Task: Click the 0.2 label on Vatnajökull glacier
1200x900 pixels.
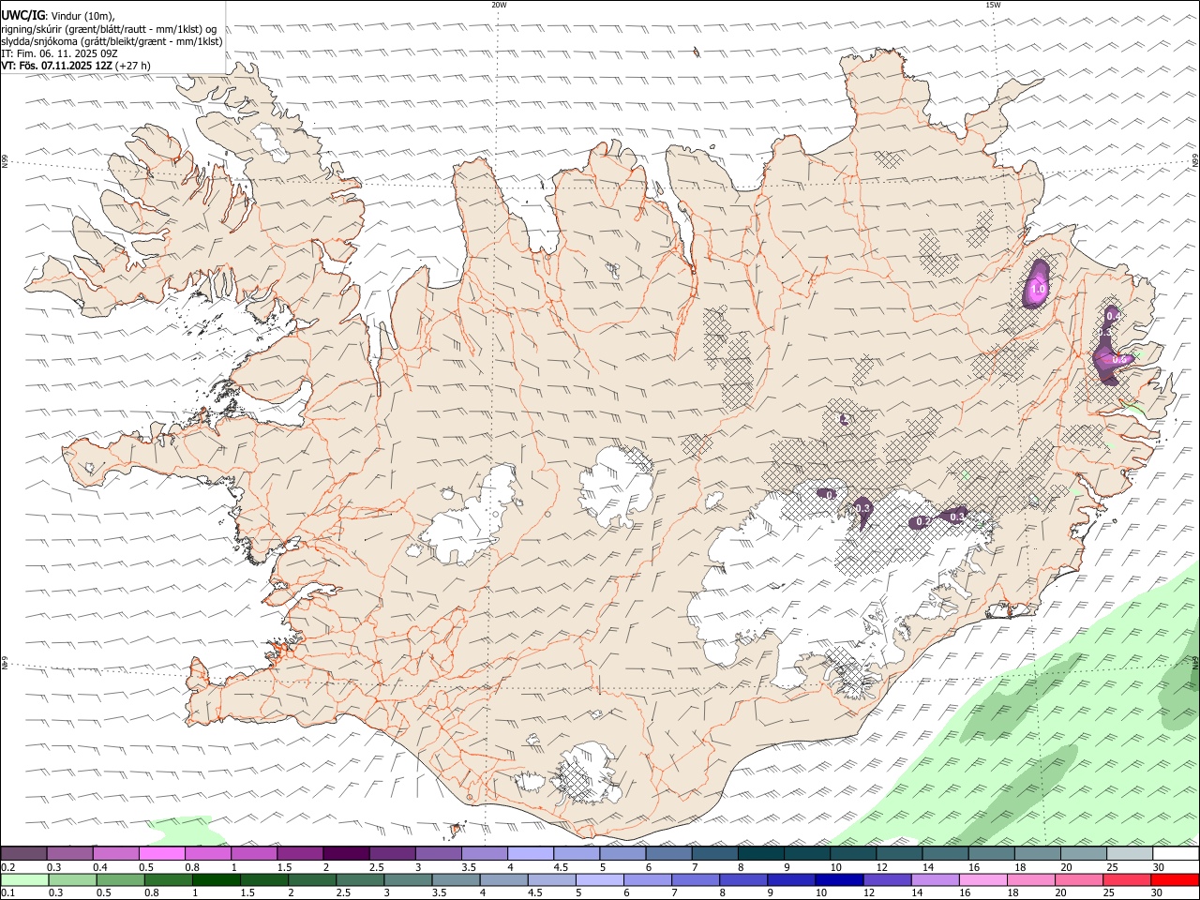Action: click(x=922, y=521)
